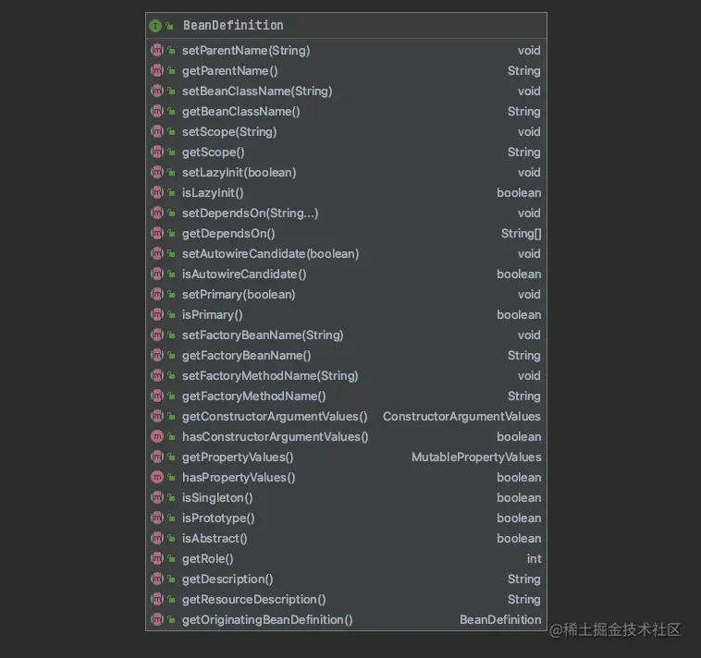Click the method icon for getBeanClassName()
This screenshot has width=701, height=658.
(157, 111)
